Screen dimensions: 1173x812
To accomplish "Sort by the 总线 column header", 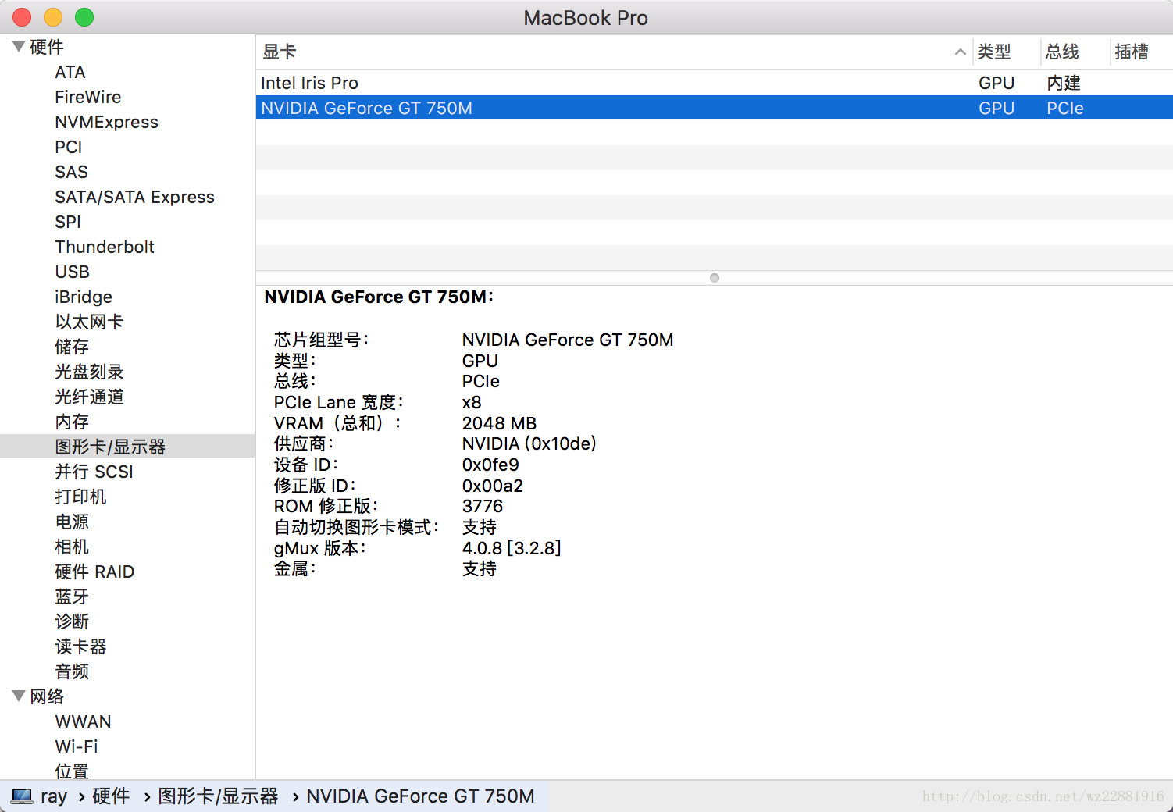I will point(1075,52).
